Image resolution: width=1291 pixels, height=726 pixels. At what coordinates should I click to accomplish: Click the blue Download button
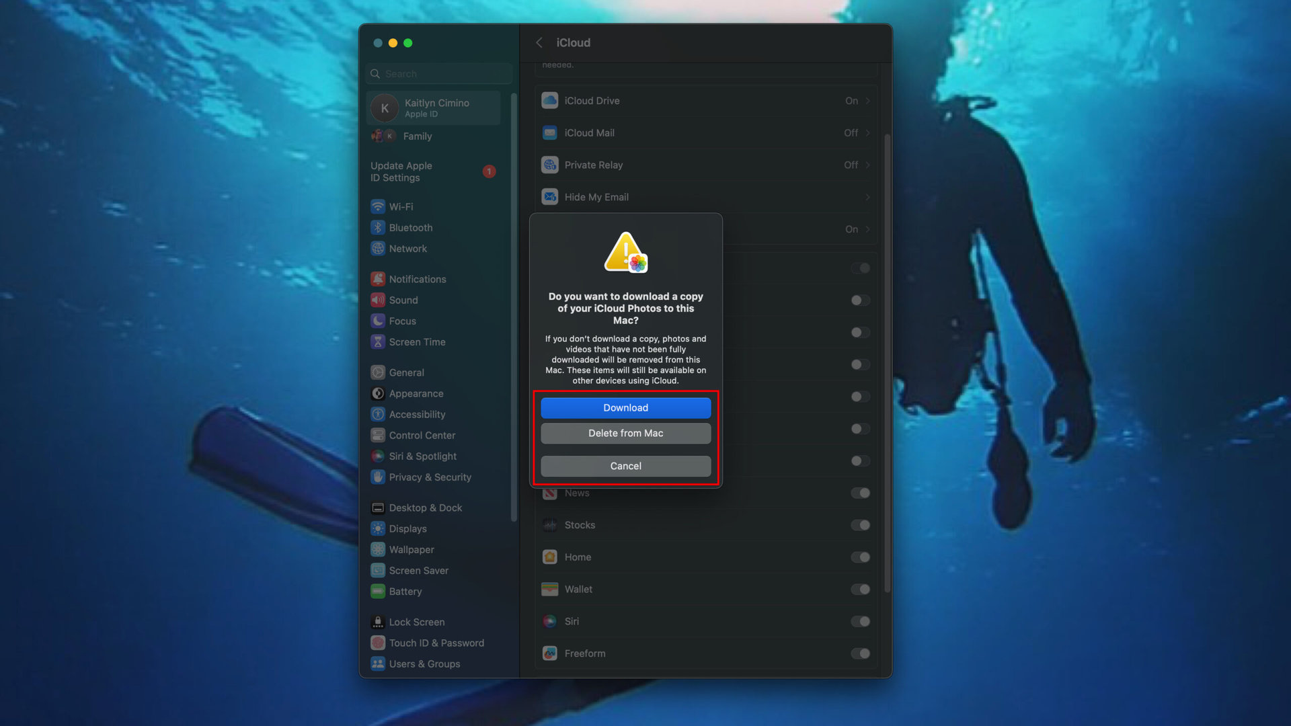pyautogui.click(x=625, y=408)
